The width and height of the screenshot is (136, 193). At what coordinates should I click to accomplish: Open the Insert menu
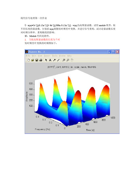click(47, 56)
